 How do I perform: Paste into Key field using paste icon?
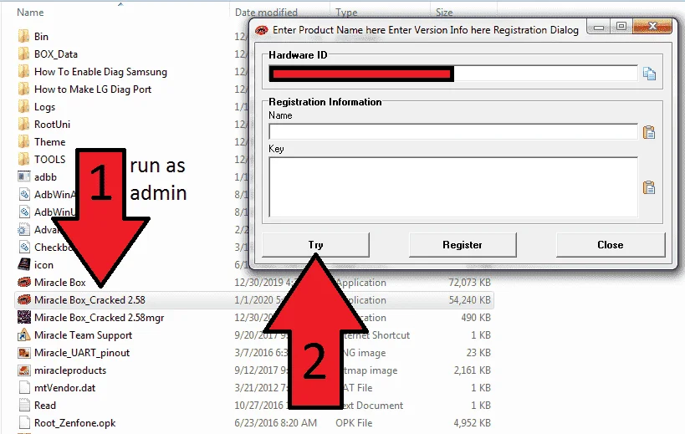[649, 187]
